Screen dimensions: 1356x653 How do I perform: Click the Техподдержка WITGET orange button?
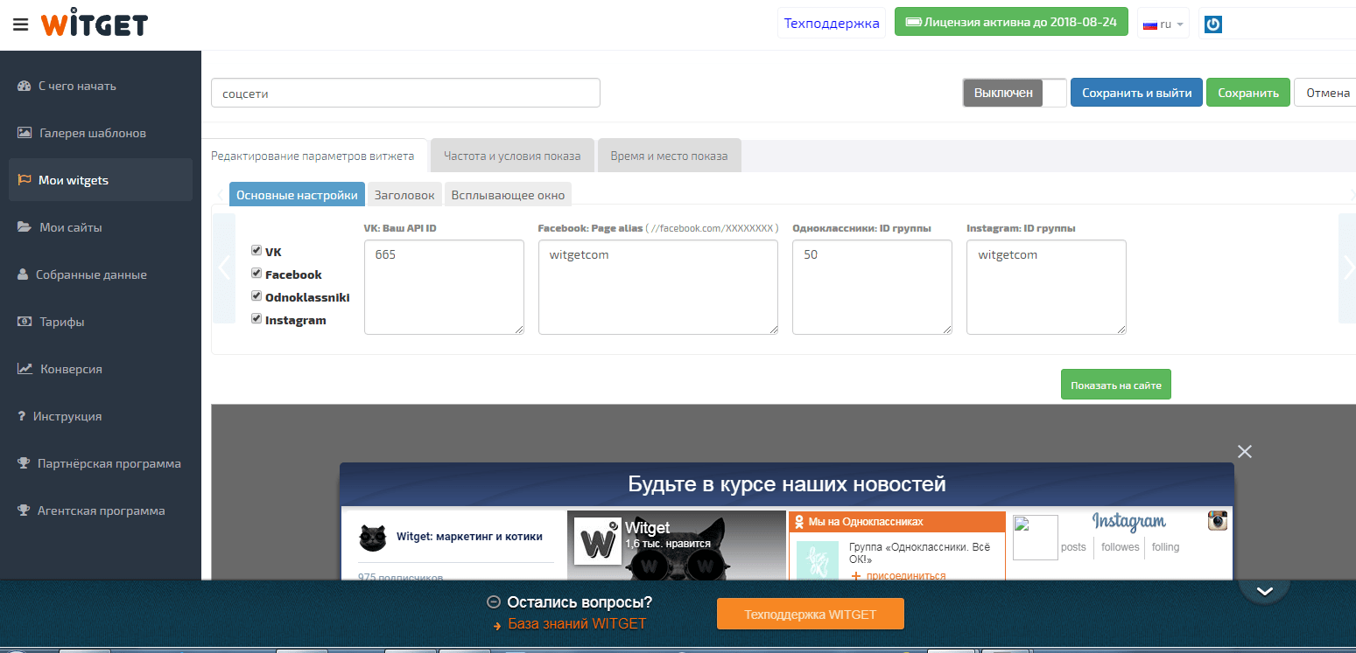pos(810,615)
